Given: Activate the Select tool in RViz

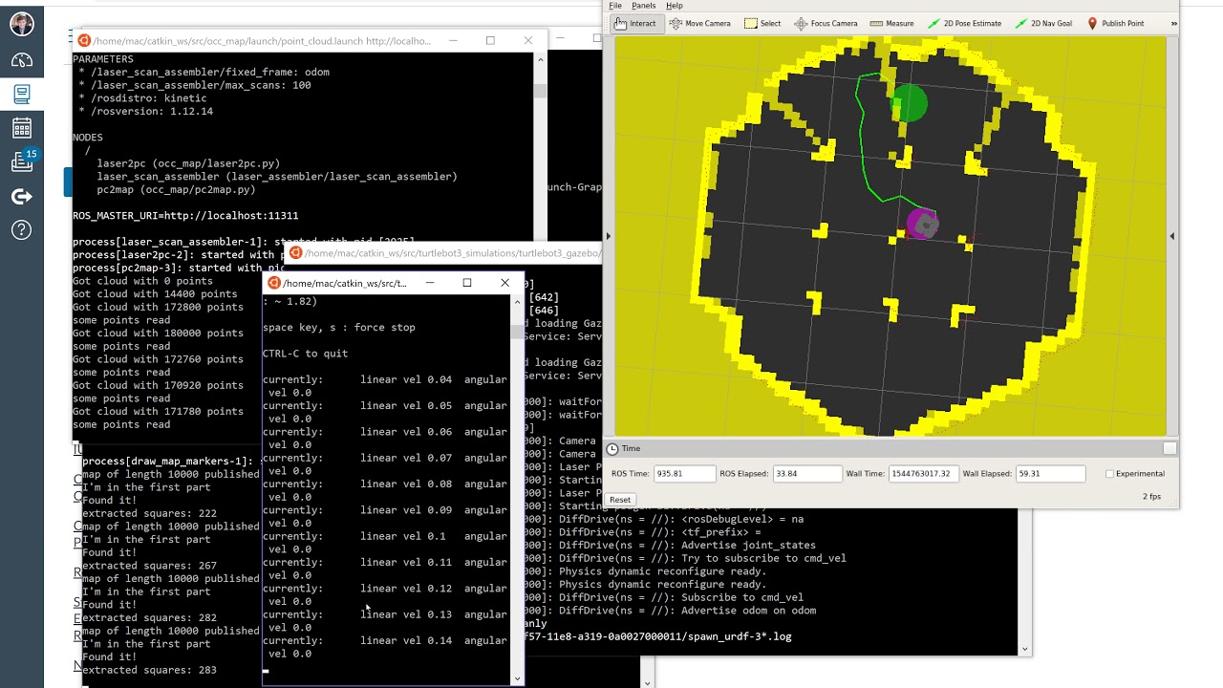Looking at the screenshot, I should coord(762,23).
